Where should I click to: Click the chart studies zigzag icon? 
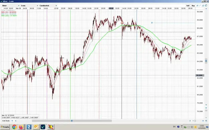click(197, 6)
